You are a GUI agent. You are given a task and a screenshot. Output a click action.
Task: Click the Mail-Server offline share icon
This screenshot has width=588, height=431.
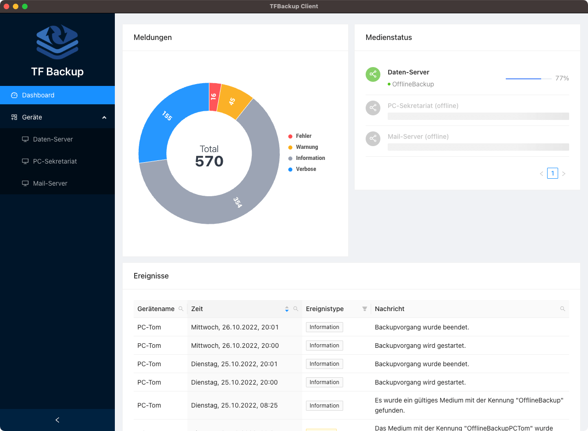click(x=373, y=139)
